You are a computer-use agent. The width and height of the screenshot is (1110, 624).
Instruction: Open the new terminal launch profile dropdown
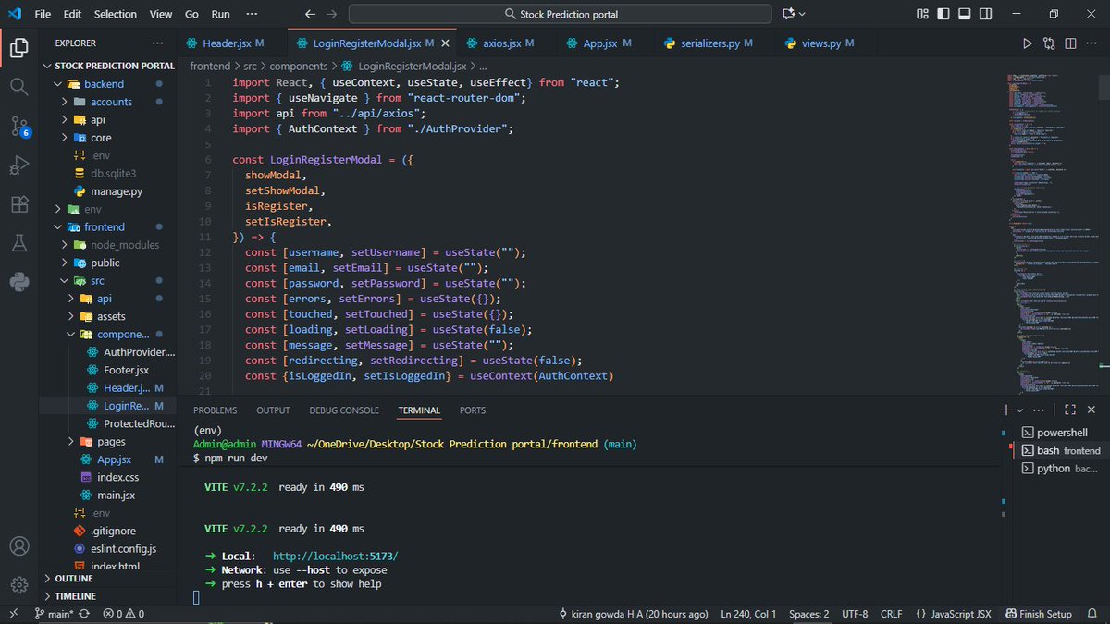(x=1020, y=410)
